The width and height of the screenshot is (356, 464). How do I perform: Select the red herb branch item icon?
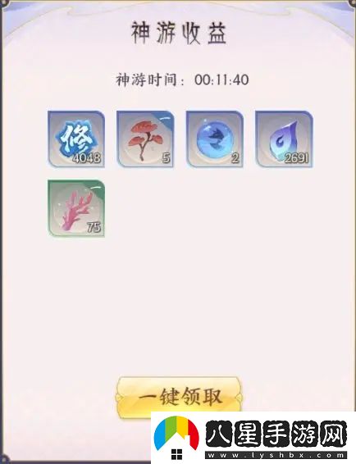point(145,139)
